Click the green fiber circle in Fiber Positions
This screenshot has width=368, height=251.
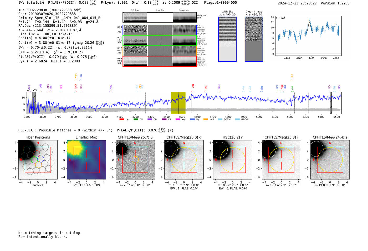(34, 160)
